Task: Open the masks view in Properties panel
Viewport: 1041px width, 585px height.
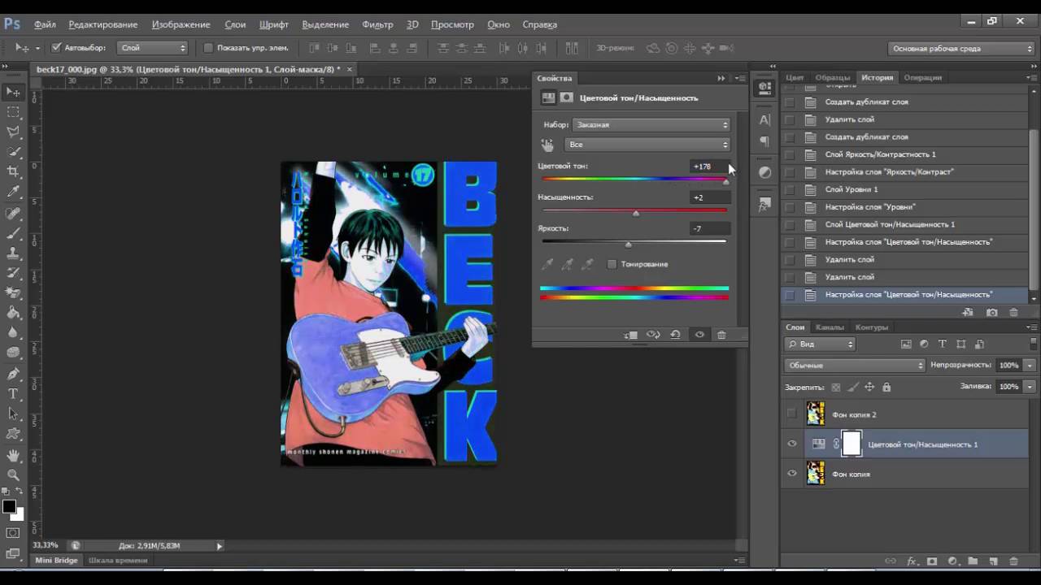Action: tap(567, 97)
